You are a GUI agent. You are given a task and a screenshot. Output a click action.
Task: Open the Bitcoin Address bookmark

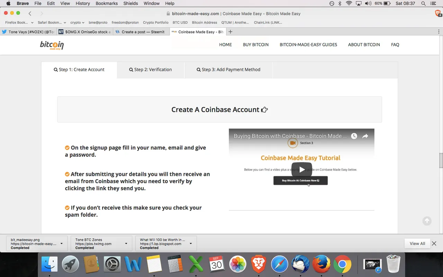click(x=205, y=23)
